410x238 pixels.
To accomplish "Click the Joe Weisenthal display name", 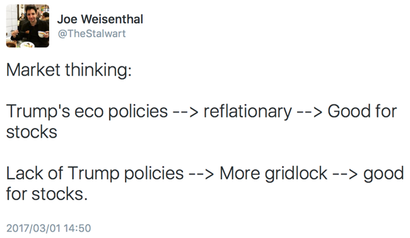I will click(x=100, y=19).
